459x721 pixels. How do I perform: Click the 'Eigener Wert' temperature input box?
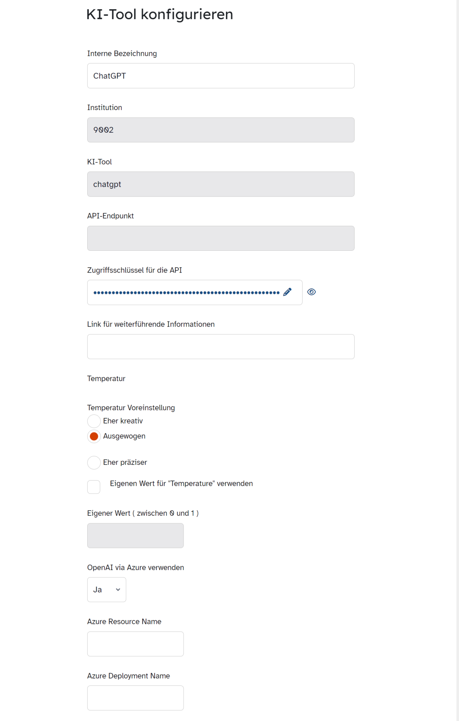point(135,536)
